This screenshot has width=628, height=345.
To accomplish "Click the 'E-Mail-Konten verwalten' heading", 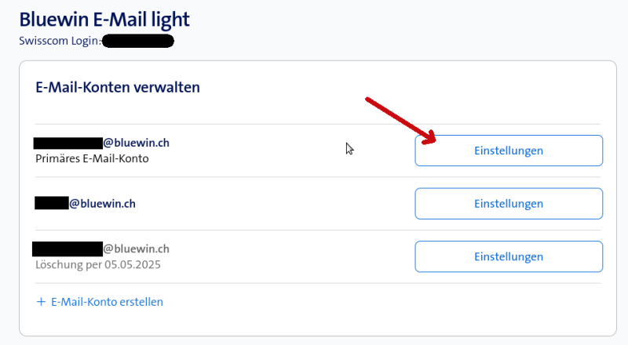I will [118, 87].
